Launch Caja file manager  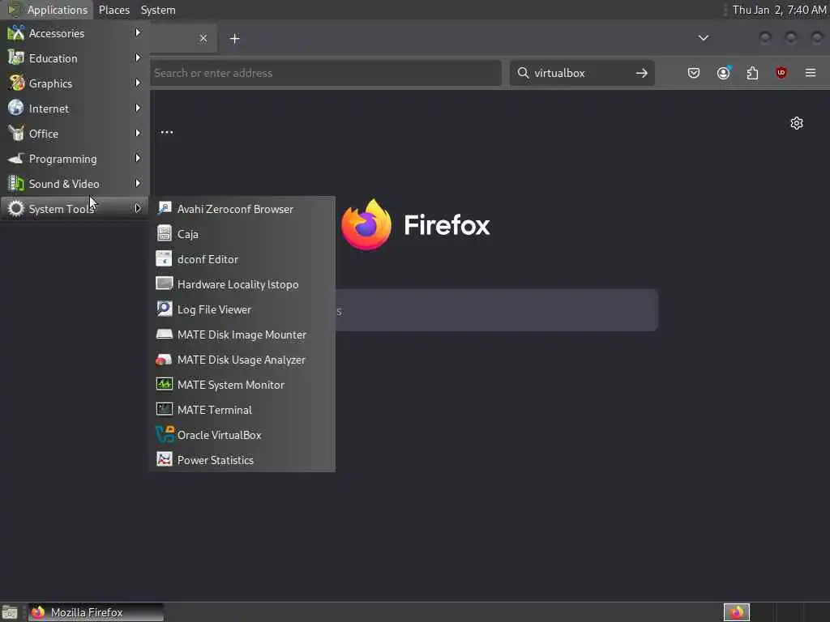pos(242,234)
